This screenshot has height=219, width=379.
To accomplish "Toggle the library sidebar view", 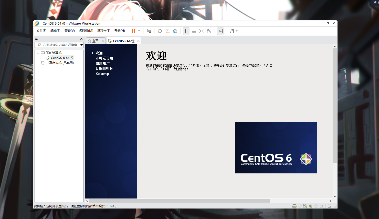I will click(186, 31).
